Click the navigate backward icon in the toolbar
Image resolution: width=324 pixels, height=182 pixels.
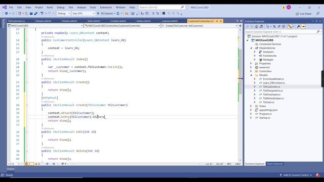[x=7, y=14]
